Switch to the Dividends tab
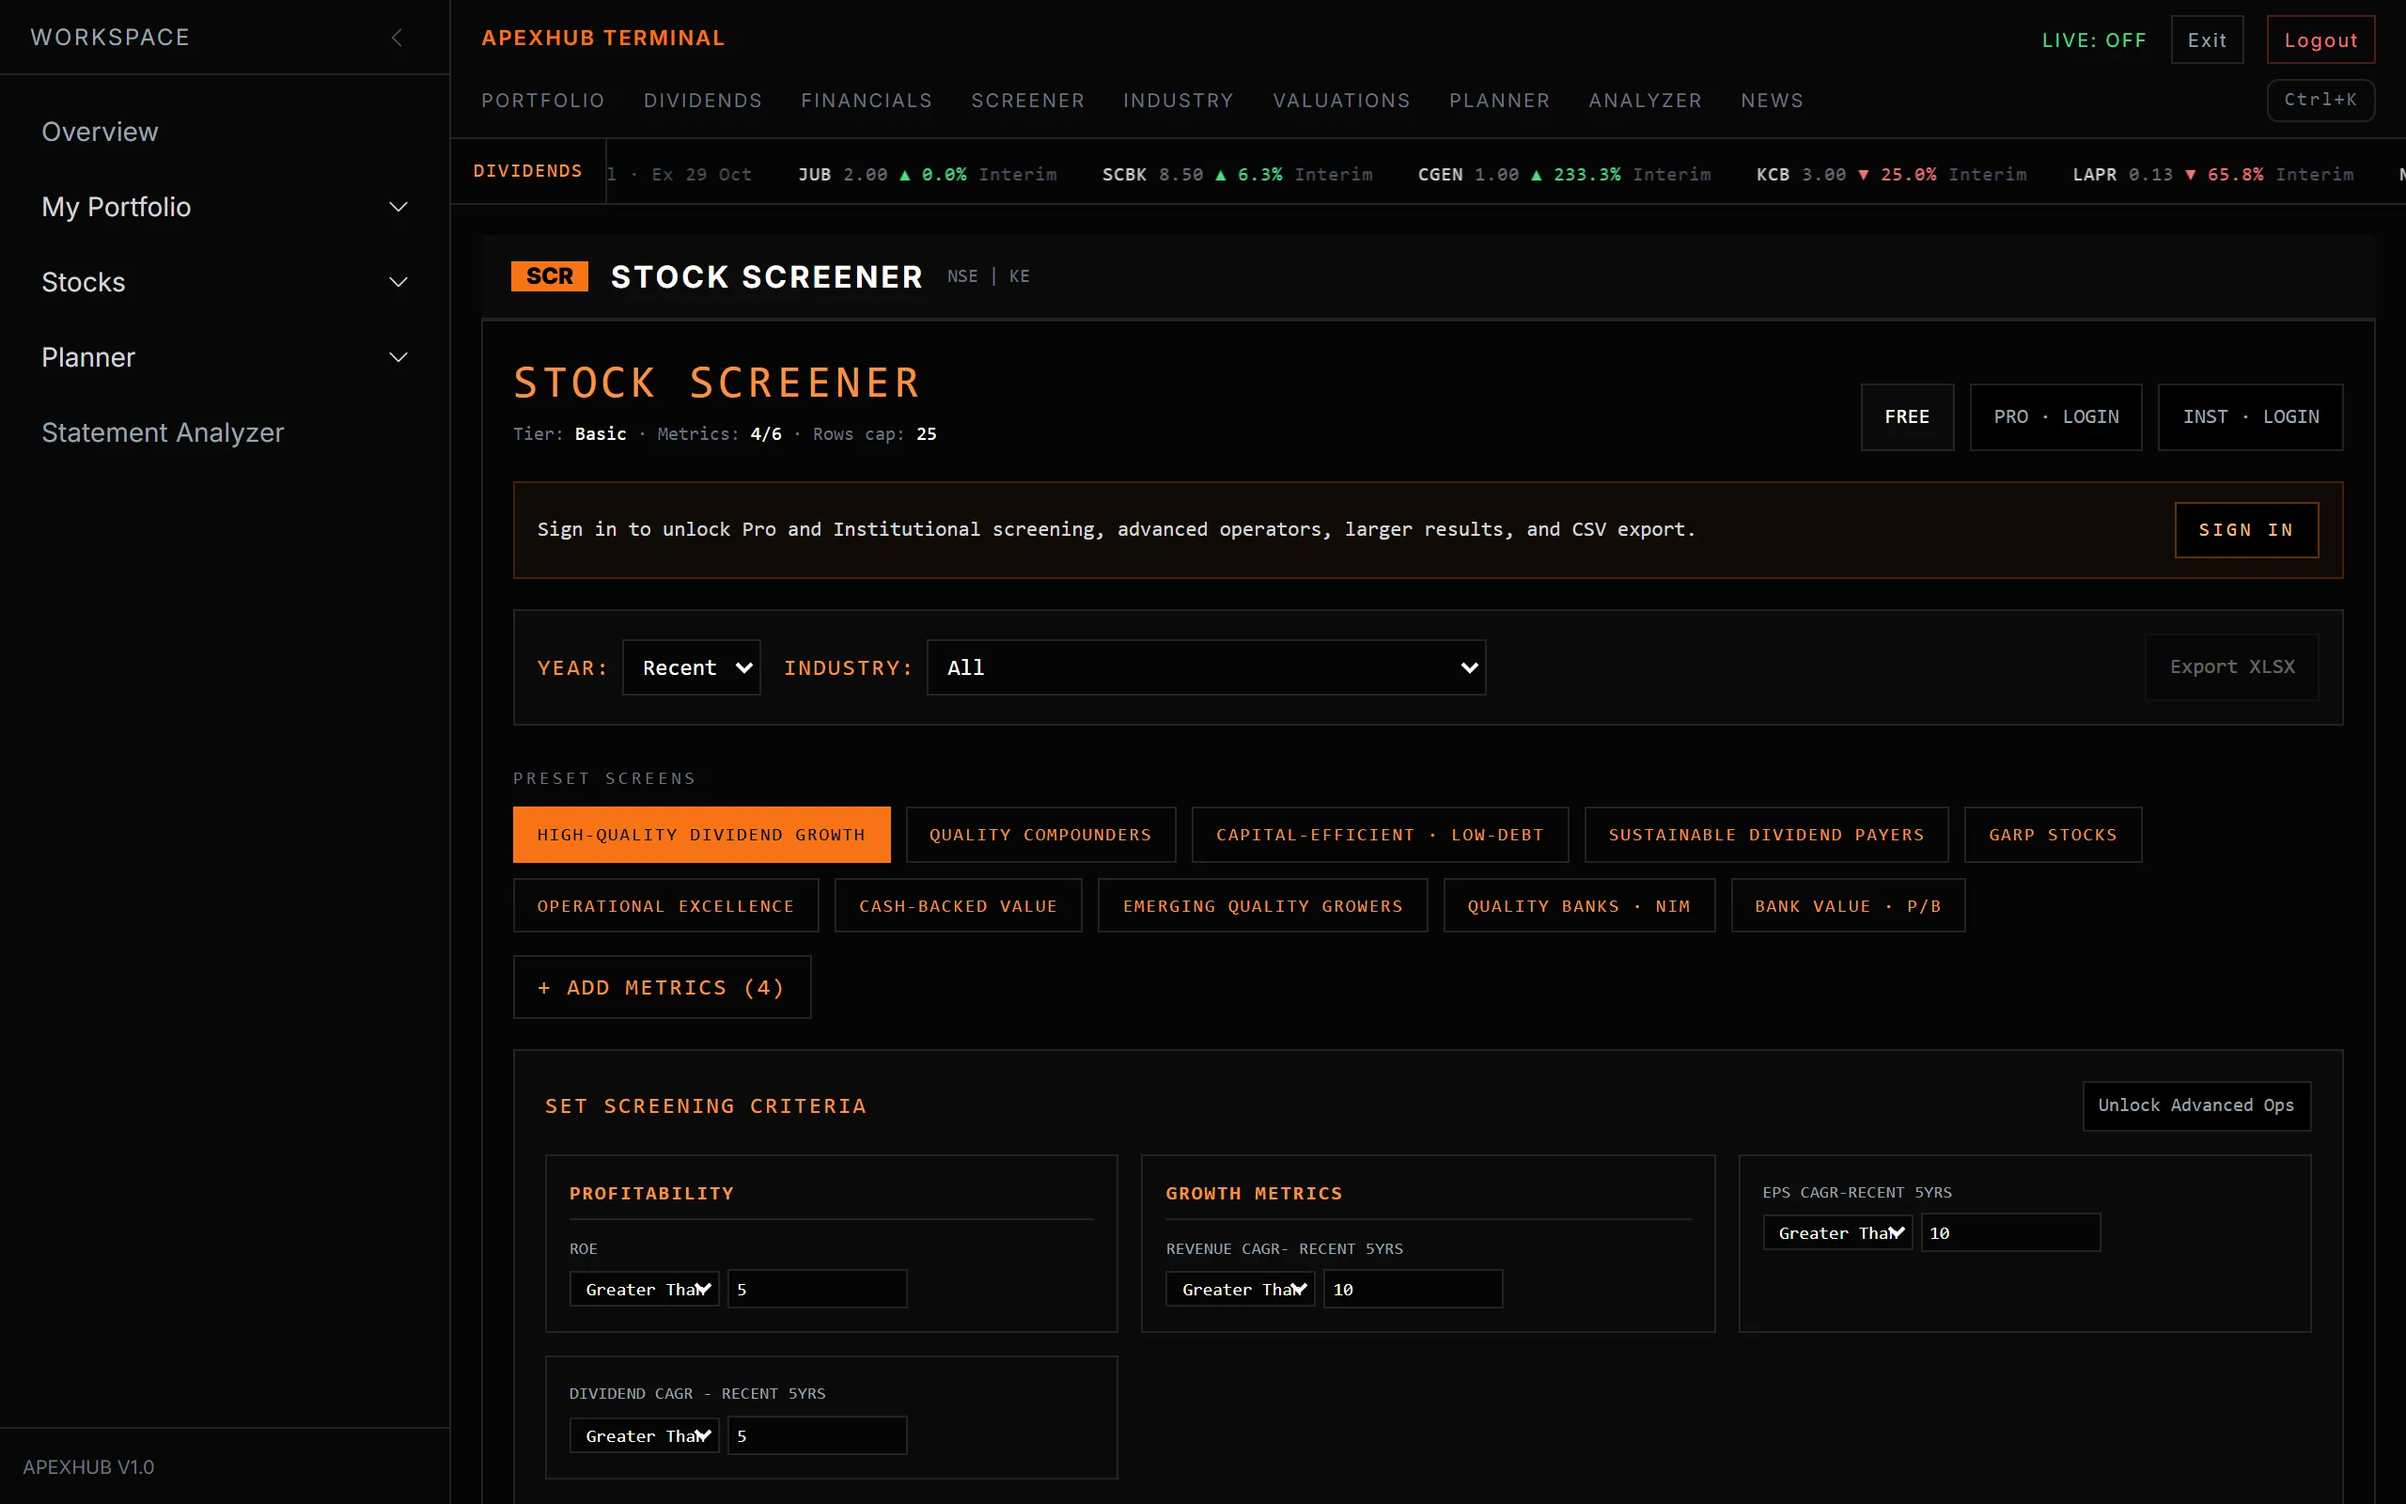The height and width of the screenshot is (1504, 2406). 703,101
